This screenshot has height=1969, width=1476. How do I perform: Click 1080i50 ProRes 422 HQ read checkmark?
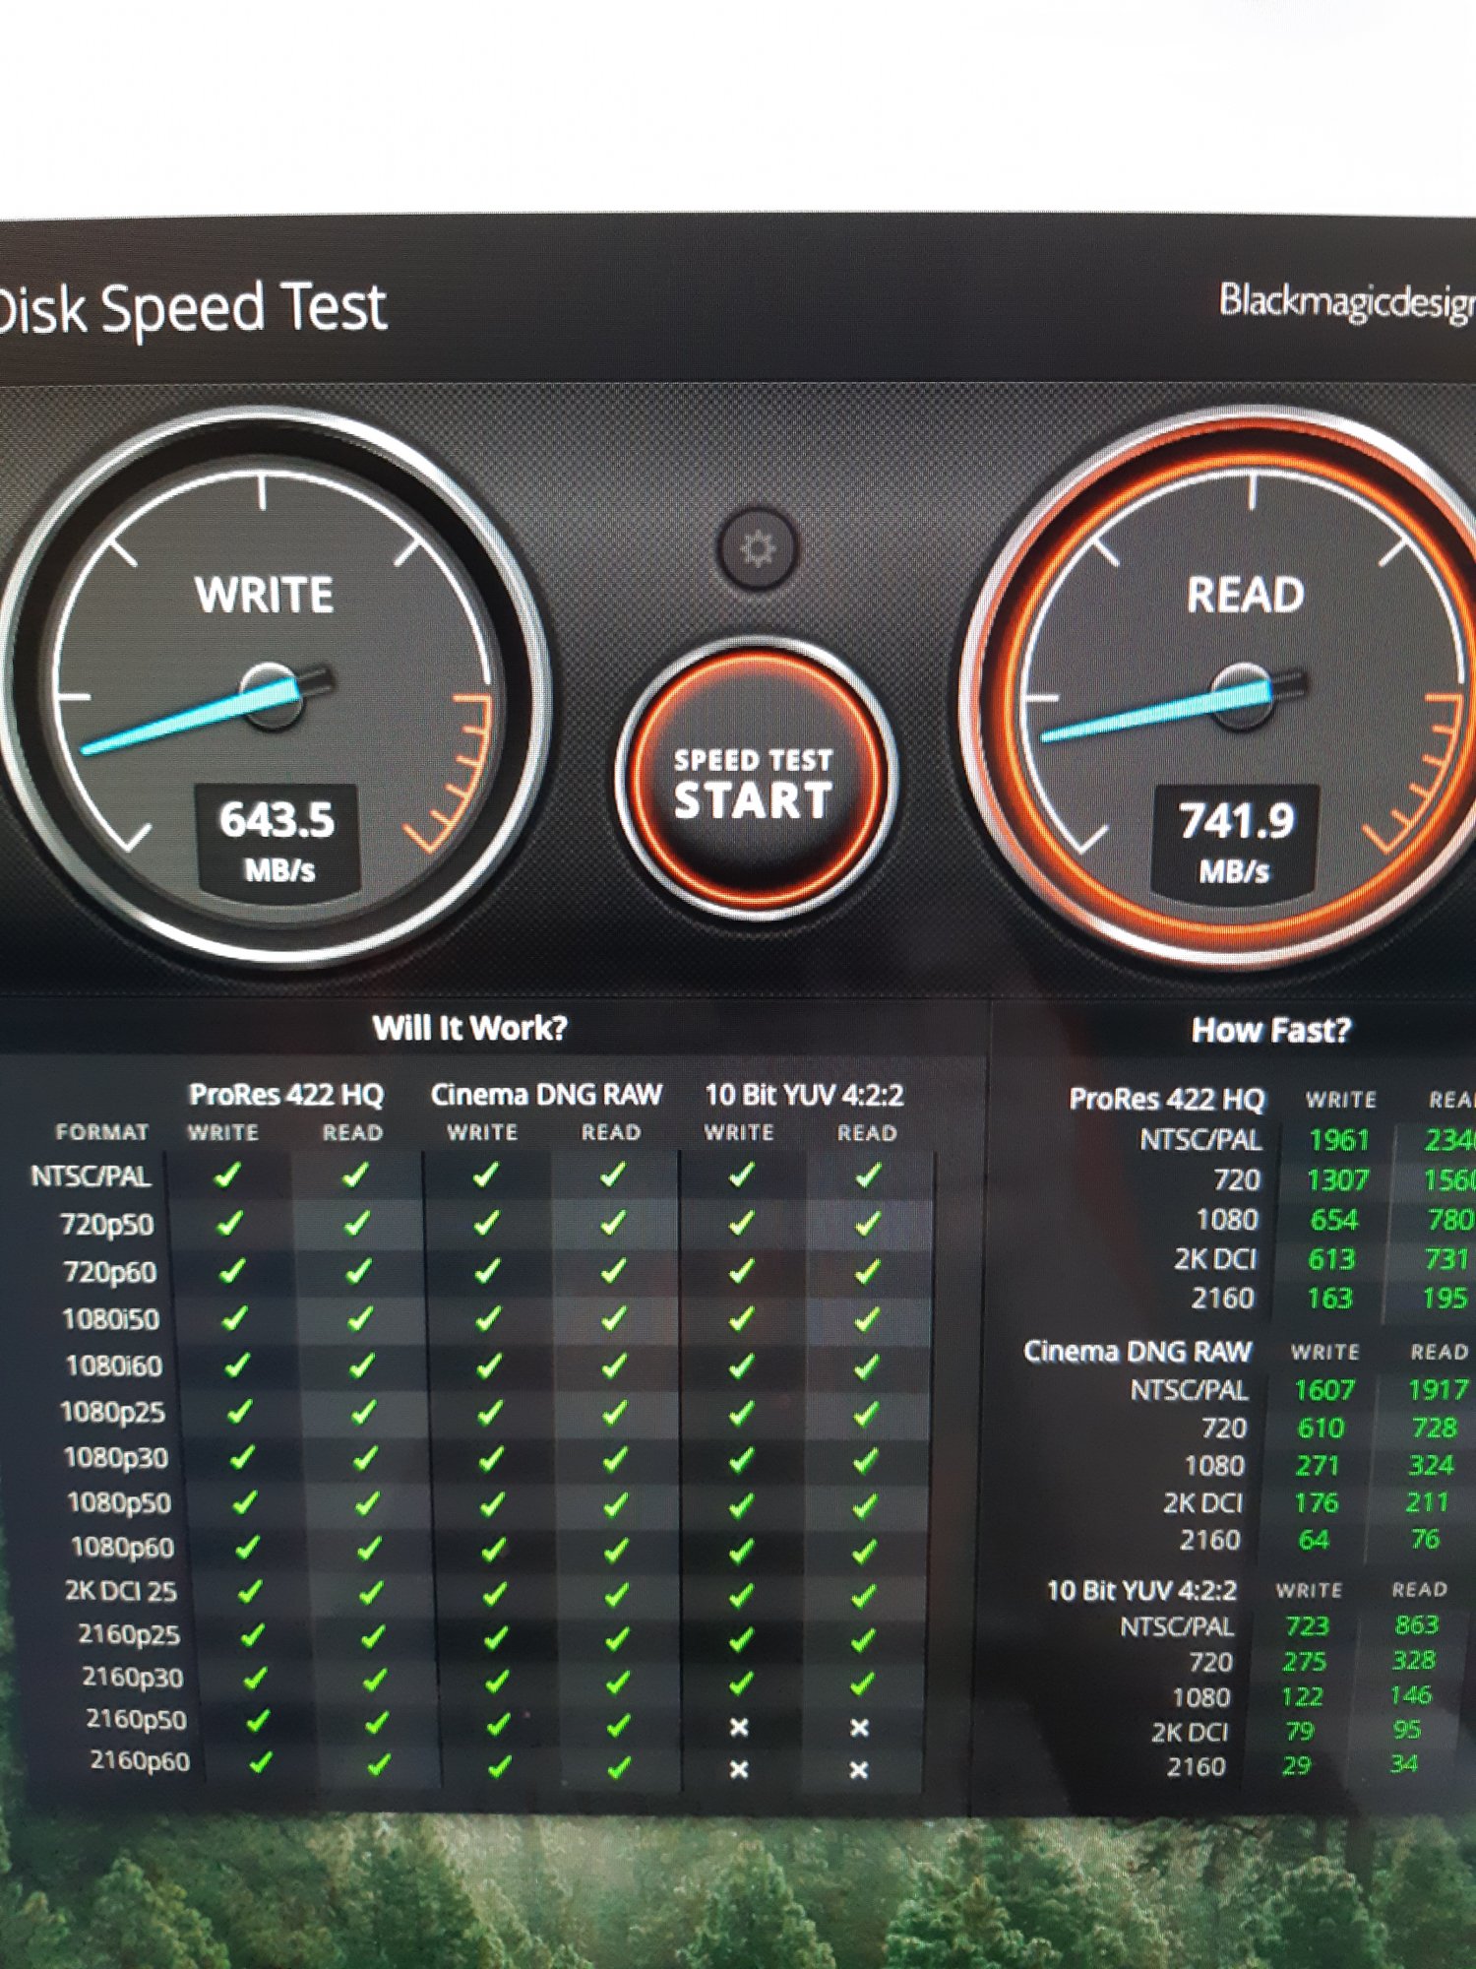pyautogui.click(x=360, y=1318)
